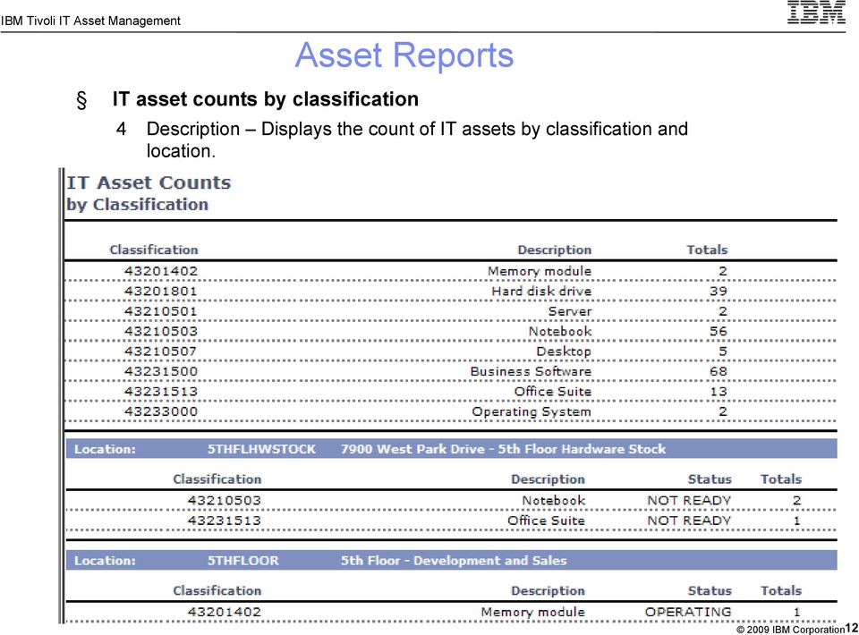This screenshot has height=635, width=859.
Task: Select classification code 43201402 in top table
Action: (161, 271)
